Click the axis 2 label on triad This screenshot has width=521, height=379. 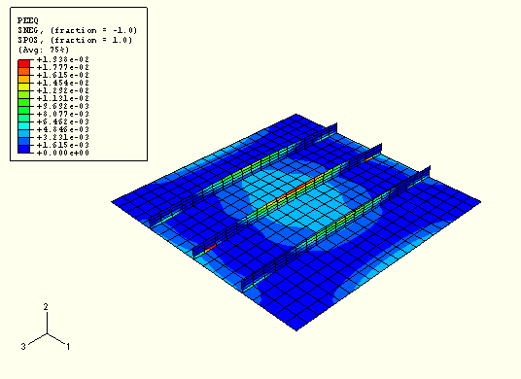pos(46,306)
